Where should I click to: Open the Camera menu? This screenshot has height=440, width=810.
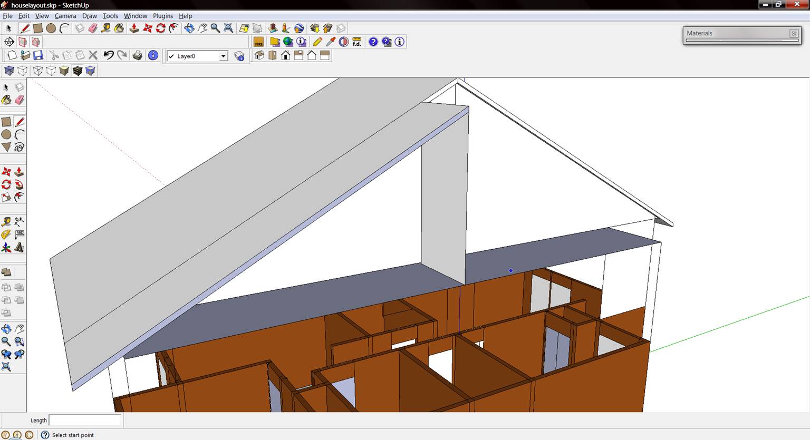pyautogui.click(x=65, y=16)
